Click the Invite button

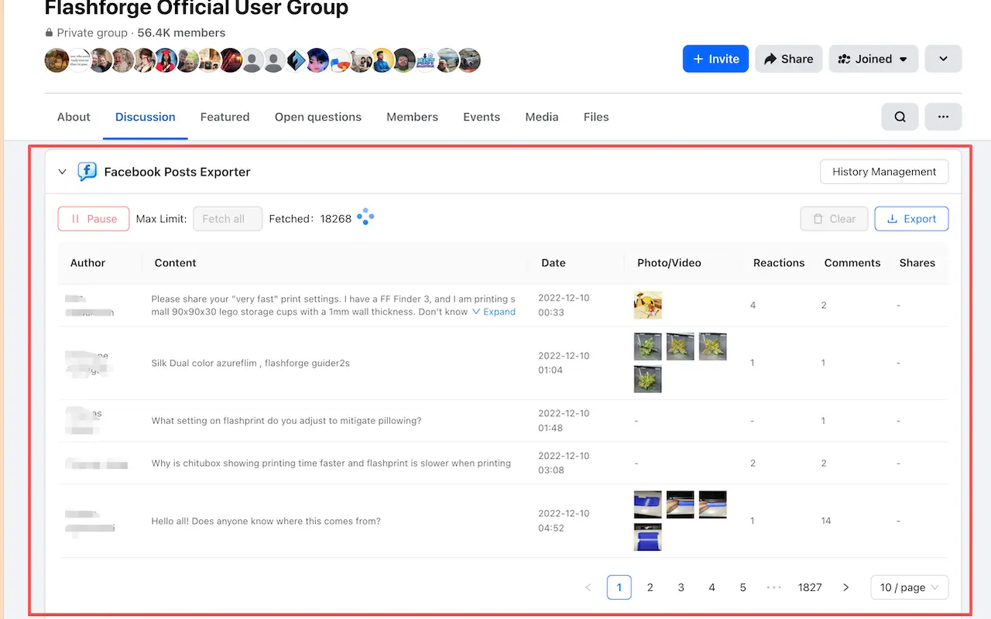[715, 59]
